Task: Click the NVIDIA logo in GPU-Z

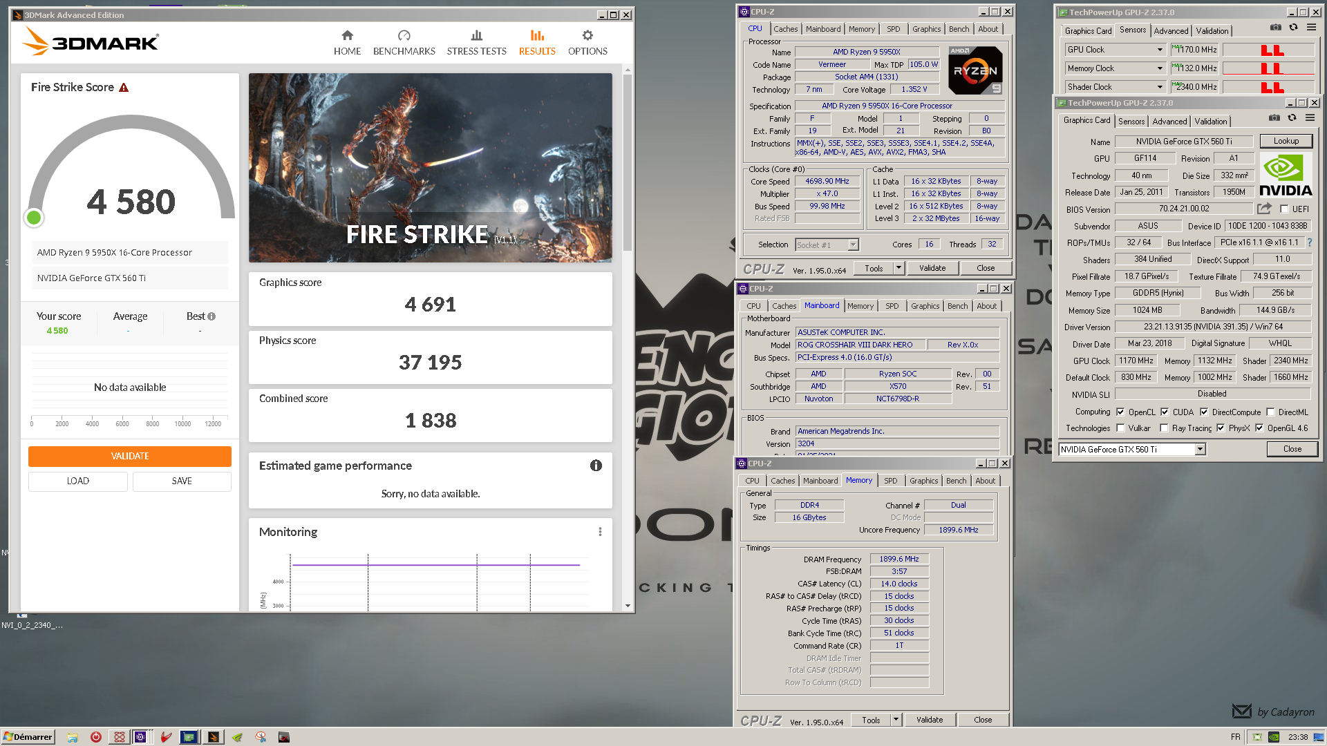Action: (x=1286, y=175)
